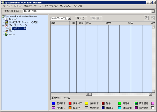Click the yellow 強制終了 legend swatch

pos(86,103)
